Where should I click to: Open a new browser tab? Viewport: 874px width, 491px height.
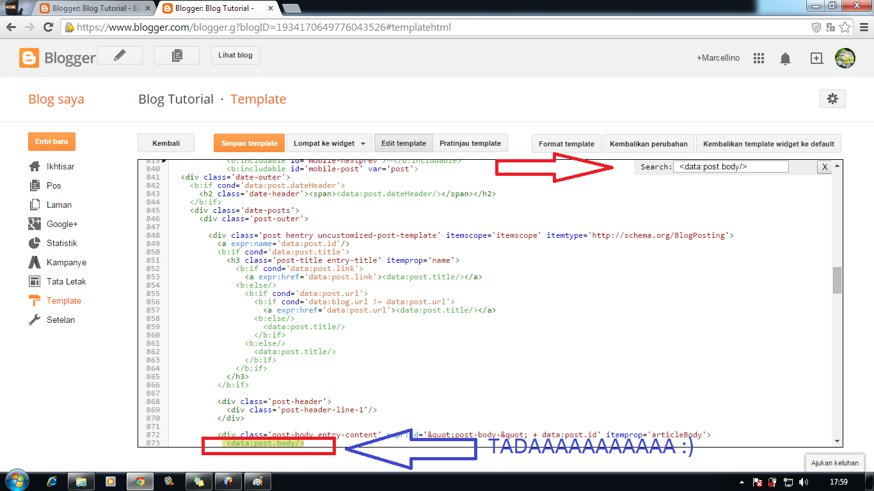pos(292,8)
